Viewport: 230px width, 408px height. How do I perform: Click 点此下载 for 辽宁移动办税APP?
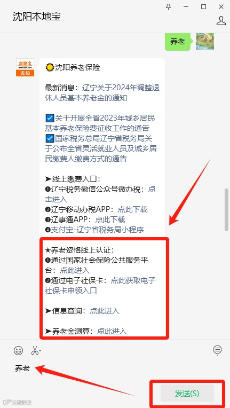pyautogui.click(x=132, y=209)
